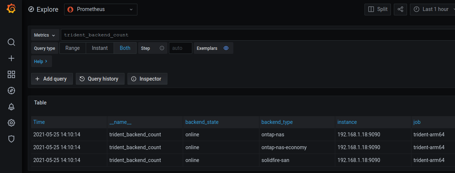The image size is (455, 173).
Task: Expand the Help section
Action: click(41, 62)
